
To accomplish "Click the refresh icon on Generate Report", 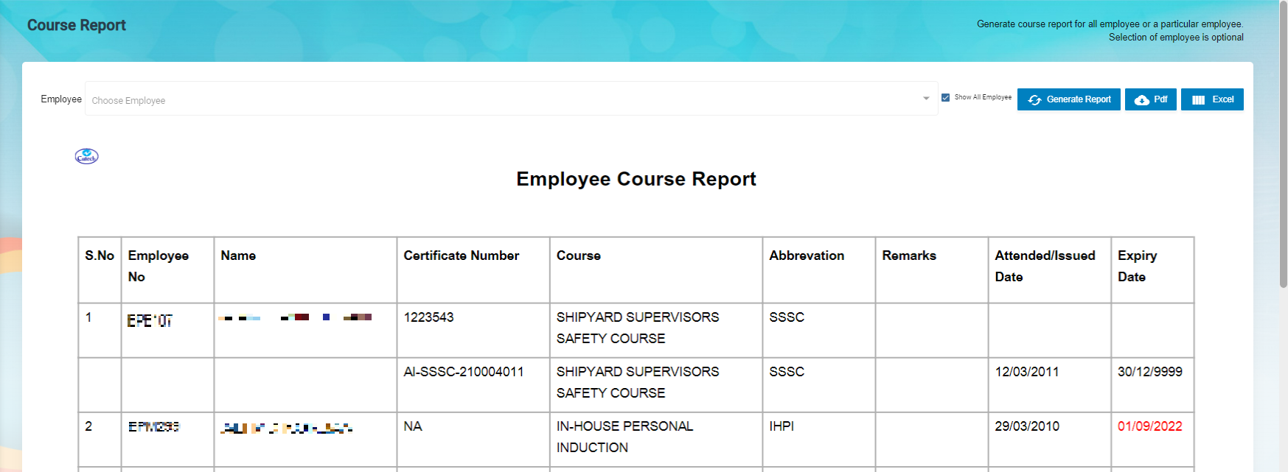I will coord(1034,100).
